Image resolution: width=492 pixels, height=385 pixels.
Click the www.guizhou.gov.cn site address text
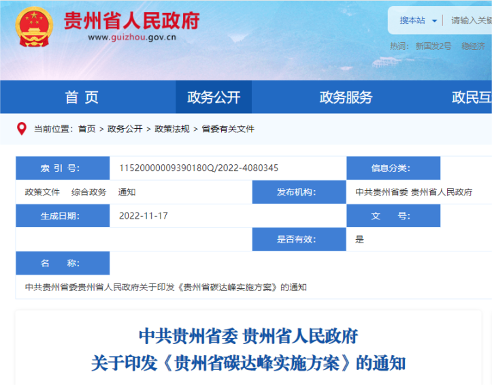click(131, 37)
